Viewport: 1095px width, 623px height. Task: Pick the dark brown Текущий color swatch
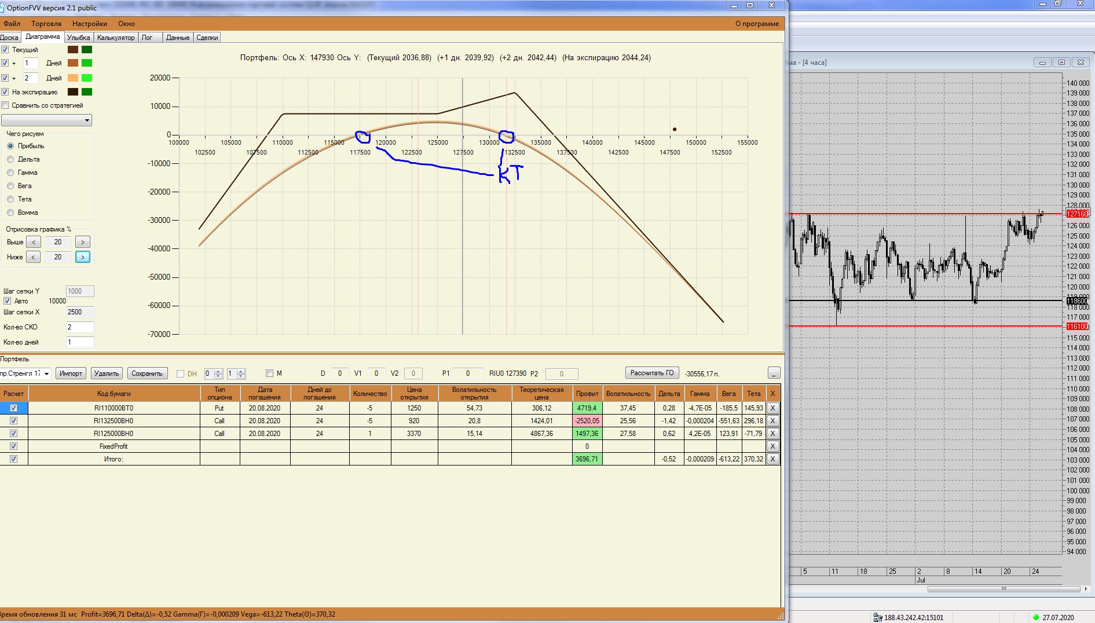click(73, 50)
